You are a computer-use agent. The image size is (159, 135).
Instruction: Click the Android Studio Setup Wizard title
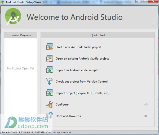[x=24, y=2]
